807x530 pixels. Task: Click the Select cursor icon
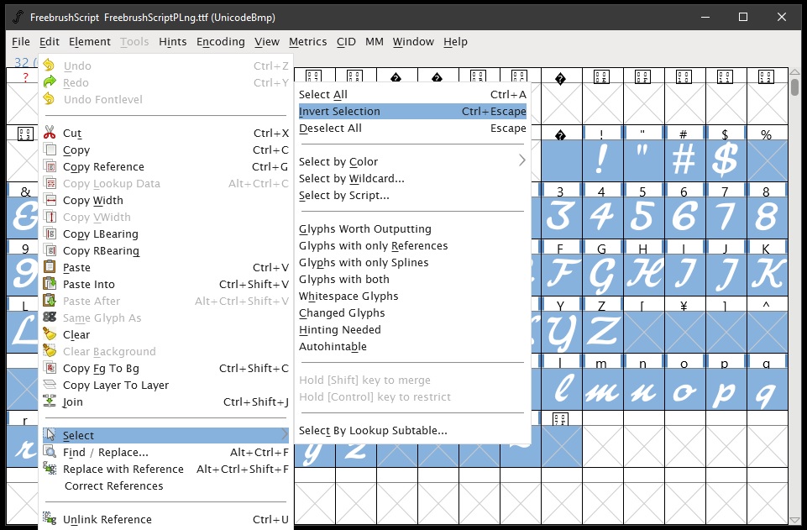pos(50,435)
